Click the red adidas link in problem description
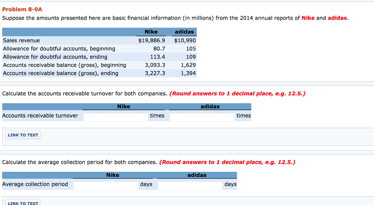 pyautogui.click(x=337, y=18)
